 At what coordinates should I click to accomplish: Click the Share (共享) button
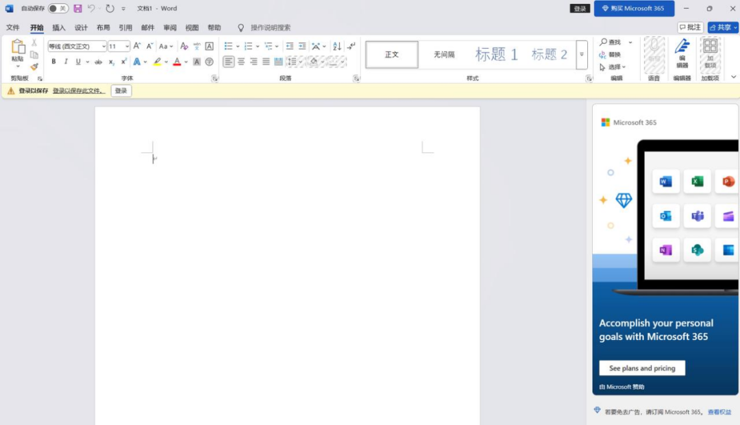[723, 27]
